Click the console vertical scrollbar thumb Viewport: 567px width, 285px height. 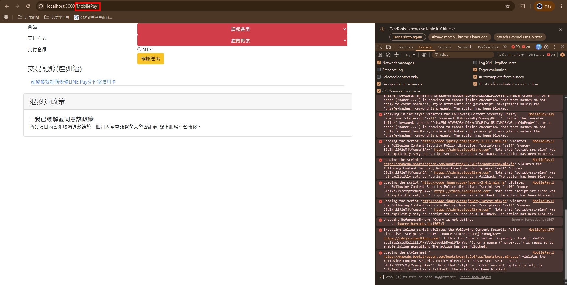pos(566,244)
